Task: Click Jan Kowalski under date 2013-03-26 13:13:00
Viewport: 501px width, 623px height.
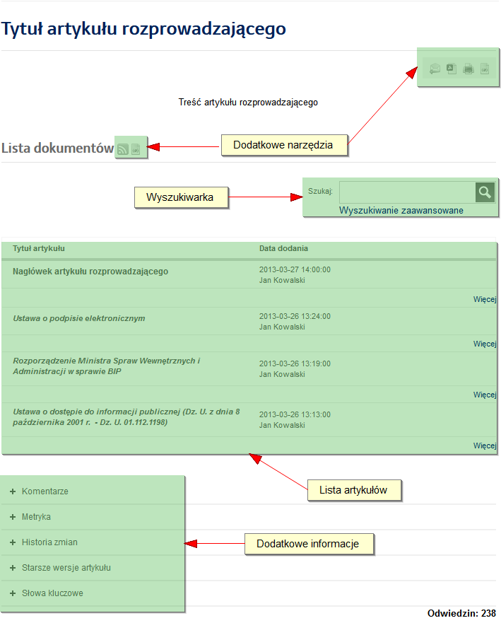Action: coord(282,425)
